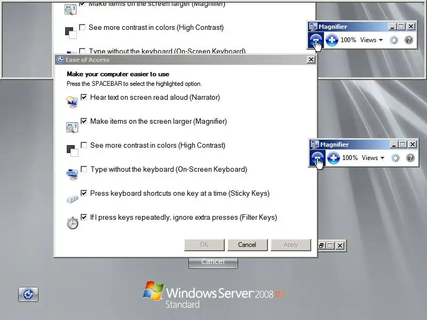Click the On-Screen Keyboard computer icon
The image size is (427, 320).
(72, 174)
